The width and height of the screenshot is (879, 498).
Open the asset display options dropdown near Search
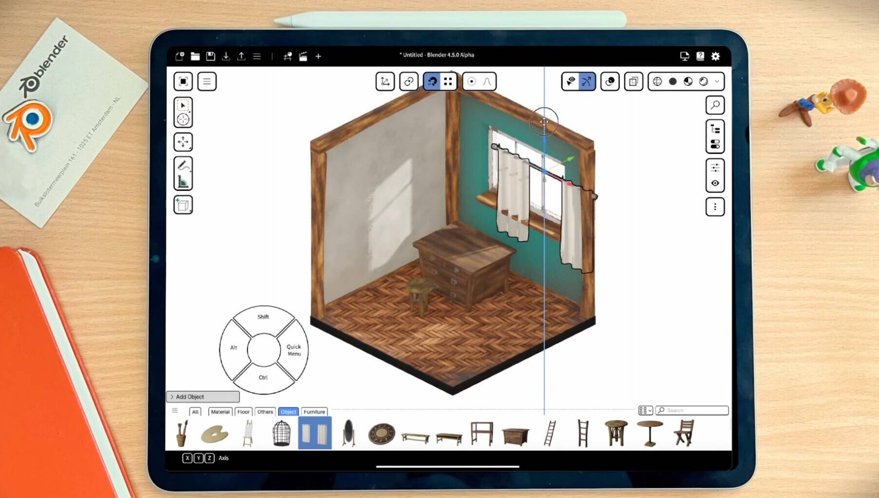pyautogui.click(x=646, y=410)
